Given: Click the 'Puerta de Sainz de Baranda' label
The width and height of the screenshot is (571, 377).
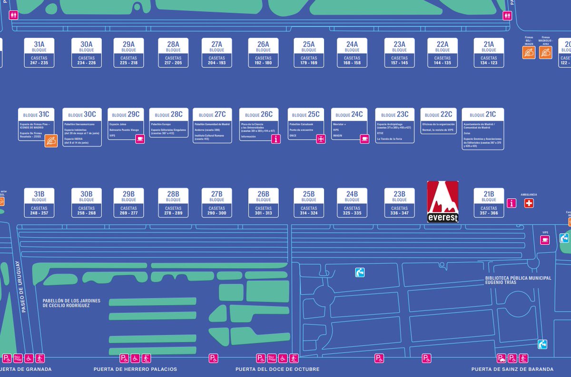Looking at the screenshot, I should 512,368.
